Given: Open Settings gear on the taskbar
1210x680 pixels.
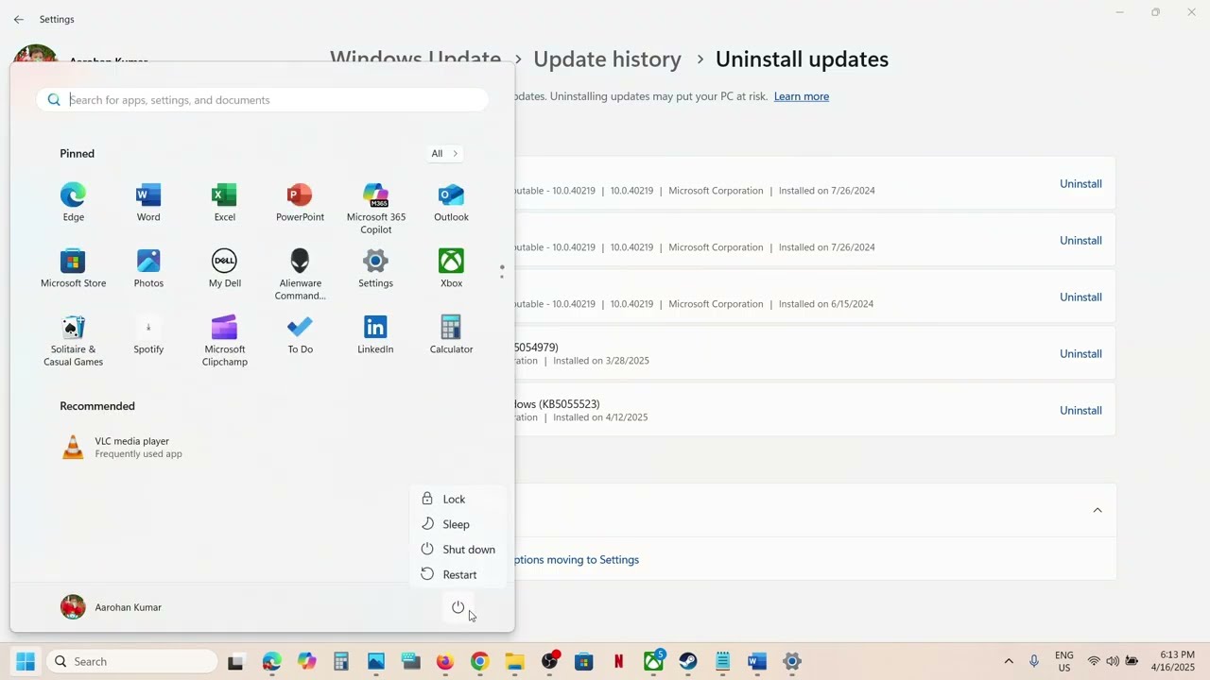Looking at the screenshot, I should [x=792, y=661].
